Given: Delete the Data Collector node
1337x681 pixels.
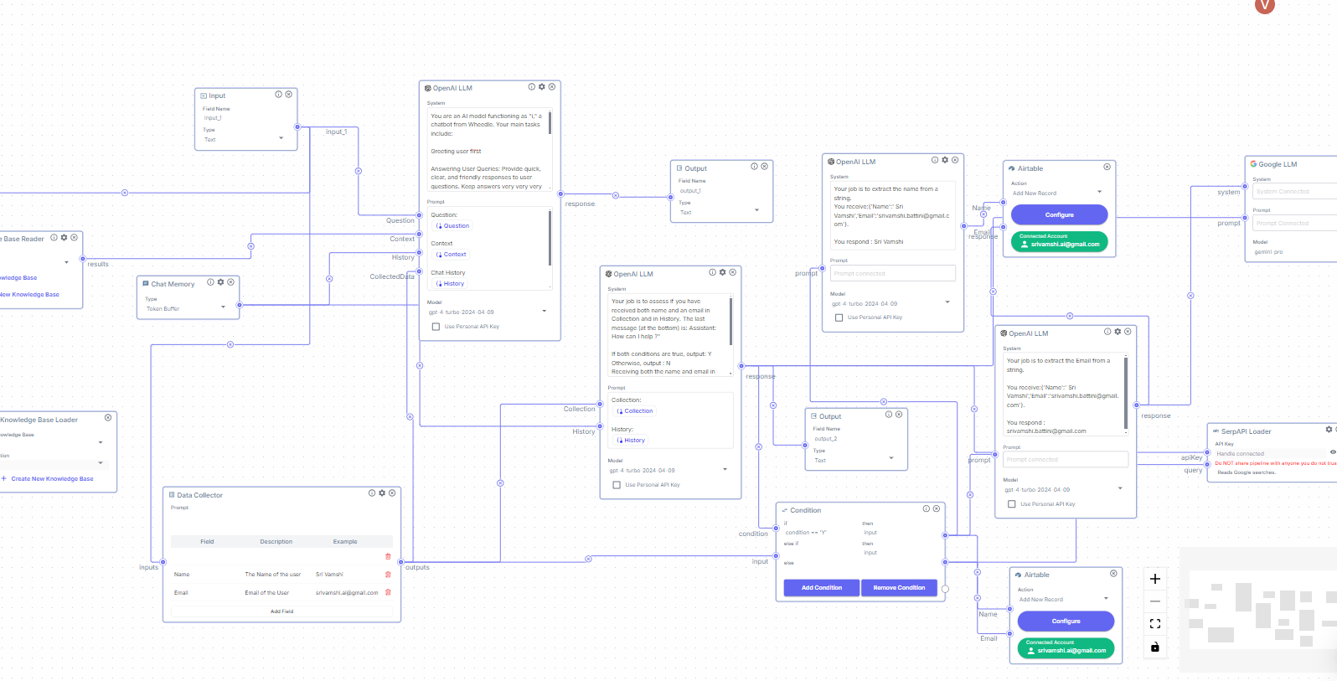Looking at the screenshot, I should 392,493.
